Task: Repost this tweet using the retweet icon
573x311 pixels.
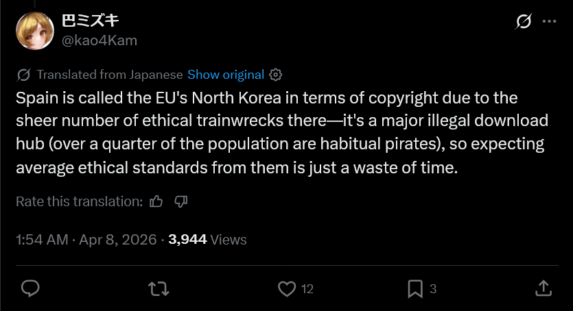Action: (x=159, y=289)
